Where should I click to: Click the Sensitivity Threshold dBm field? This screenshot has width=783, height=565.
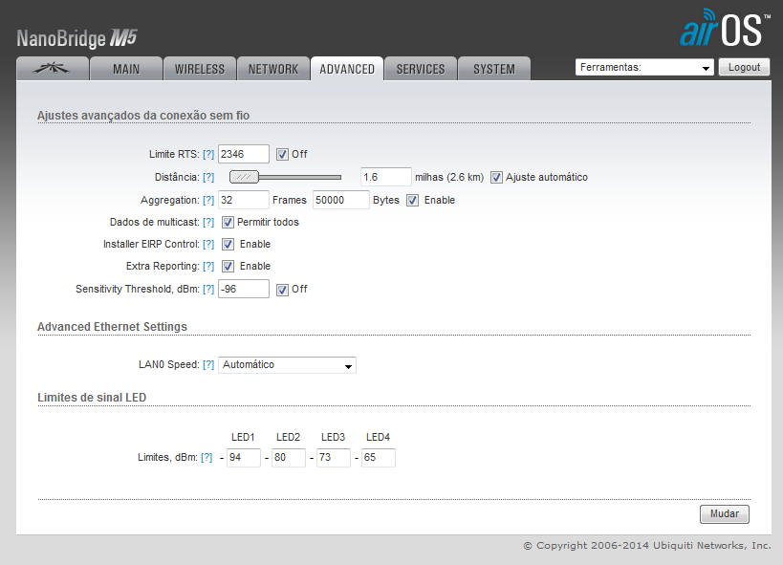pos(244,289)
